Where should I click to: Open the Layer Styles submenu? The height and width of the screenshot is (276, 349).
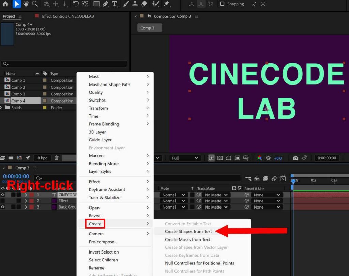(115, 171)
